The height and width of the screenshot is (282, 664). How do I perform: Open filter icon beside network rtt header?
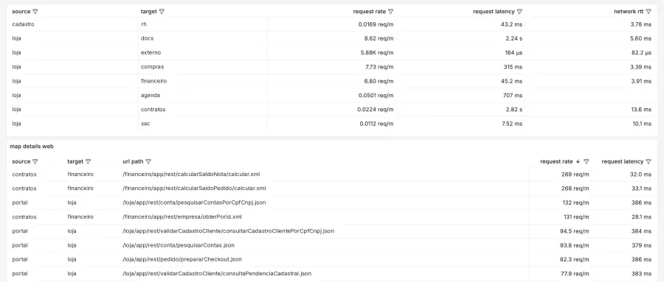[649, 12]
